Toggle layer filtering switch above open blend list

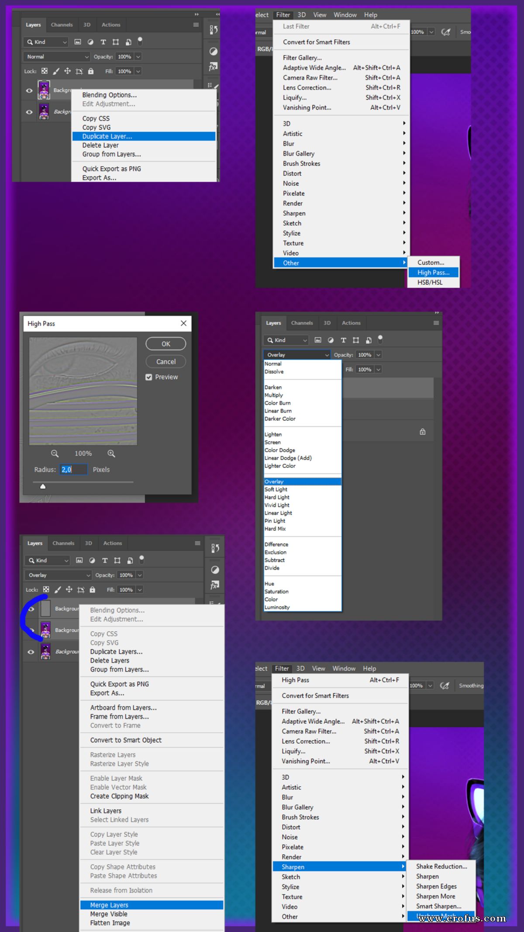pos(380,339)
